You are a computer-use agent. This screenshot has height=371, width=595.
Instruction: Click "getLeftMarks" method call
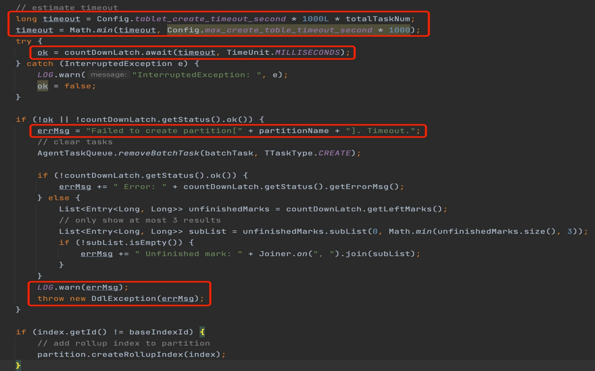tap(400, 209)
